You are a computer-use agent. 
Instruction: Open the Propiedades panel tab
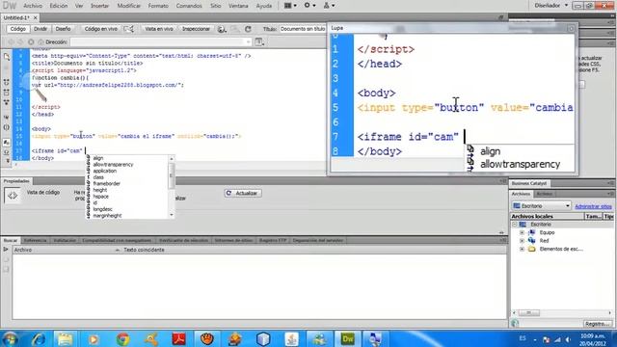coord(16,181)
